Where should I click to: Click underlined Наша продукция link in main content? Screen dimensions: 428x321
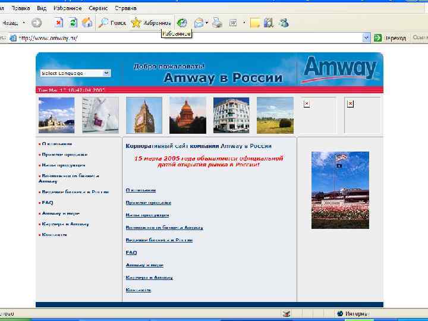click(x=147, y=215)
